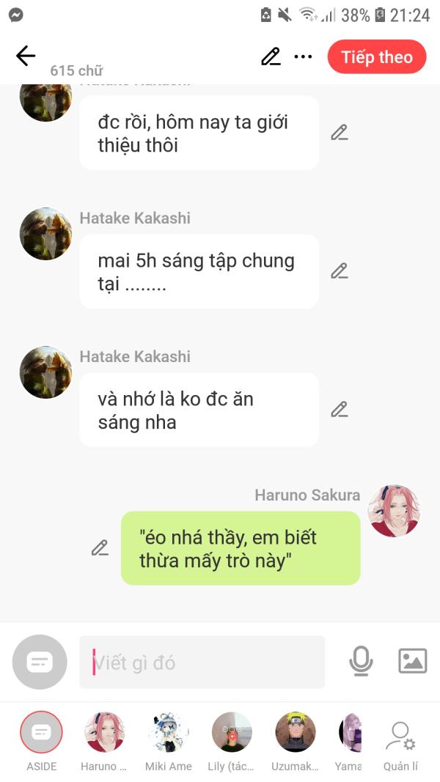Click the gray aside bubble beside input

click(40, 662)
